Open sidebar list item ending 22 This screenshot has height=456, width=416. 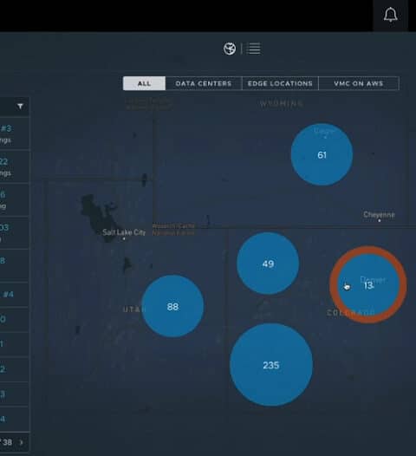coord(14,166)
